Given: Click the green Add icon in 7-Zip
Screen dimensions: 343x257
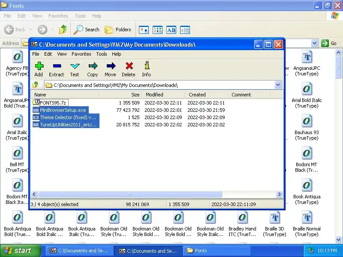Looking at the screenshot, I should click(x=39, y=66).
